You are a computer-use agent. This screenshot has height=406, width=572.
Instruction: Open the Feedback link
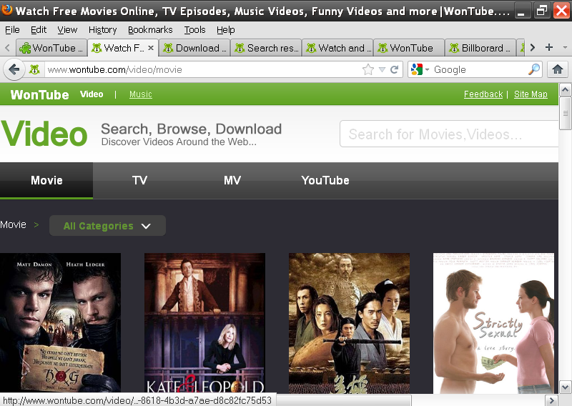click(483, 94)
